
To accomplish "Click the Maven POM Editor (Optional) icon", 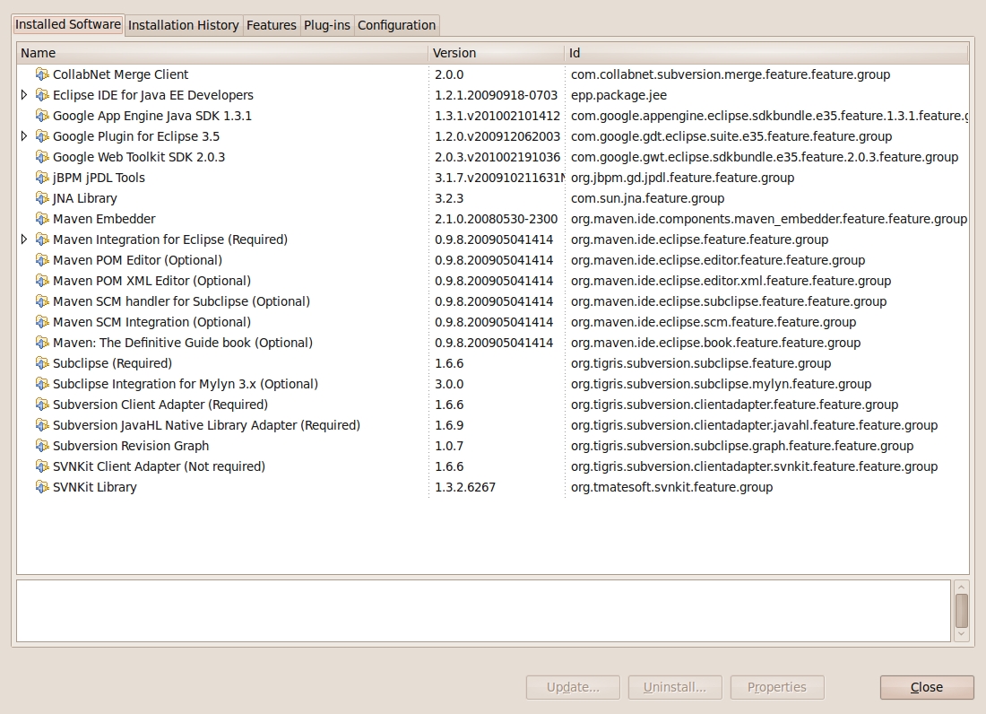I will coord(42,260).
